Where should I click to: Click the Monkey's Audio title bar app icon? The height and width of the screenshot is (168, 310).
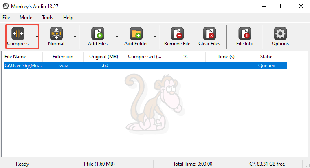click(x=6, y=6)
